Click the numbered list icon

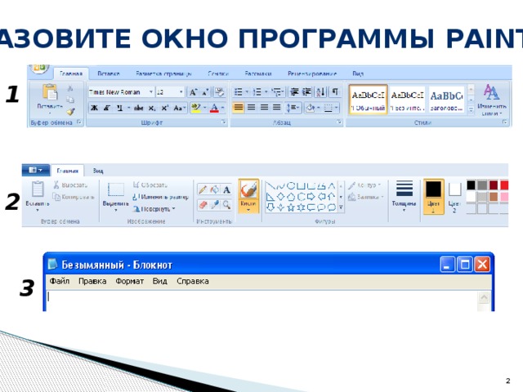point(257,92)
